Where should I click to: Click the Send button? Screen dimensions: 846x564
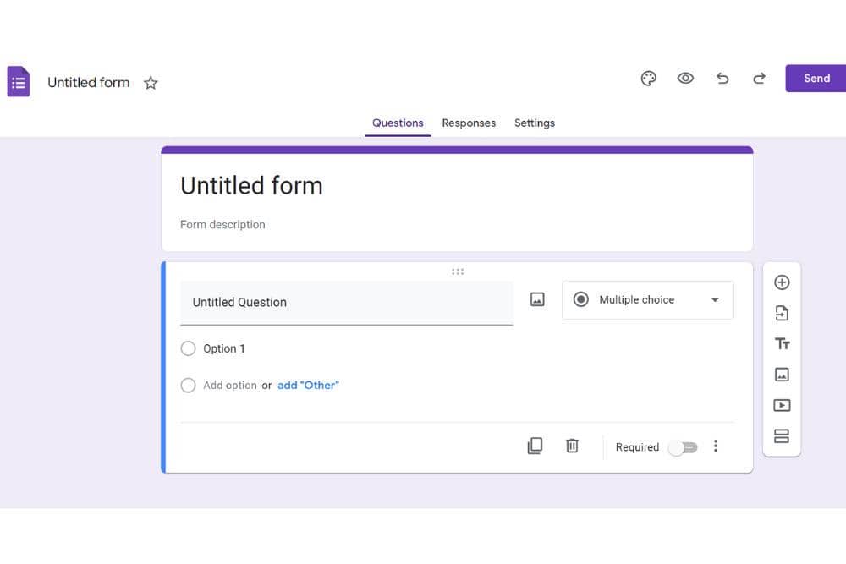click(x=816, y=79)
